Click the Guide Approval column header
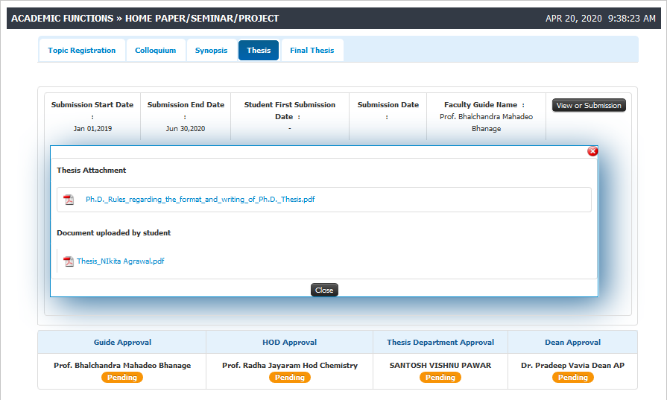 pyautogui.click(x=122, y=342)
